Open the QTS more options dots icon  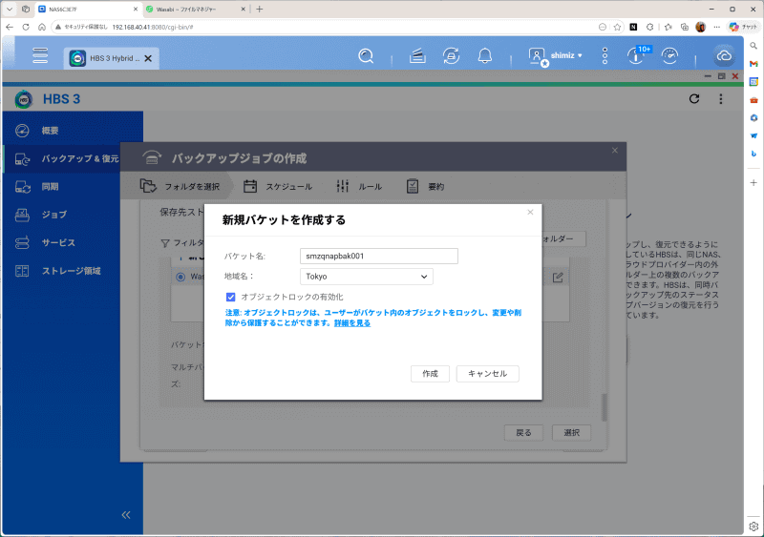605,56
